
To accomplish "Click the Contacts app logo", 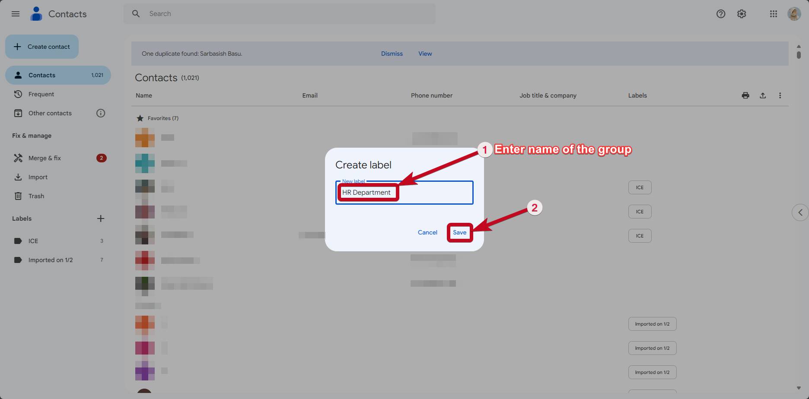I will click(x=36, y=14).
